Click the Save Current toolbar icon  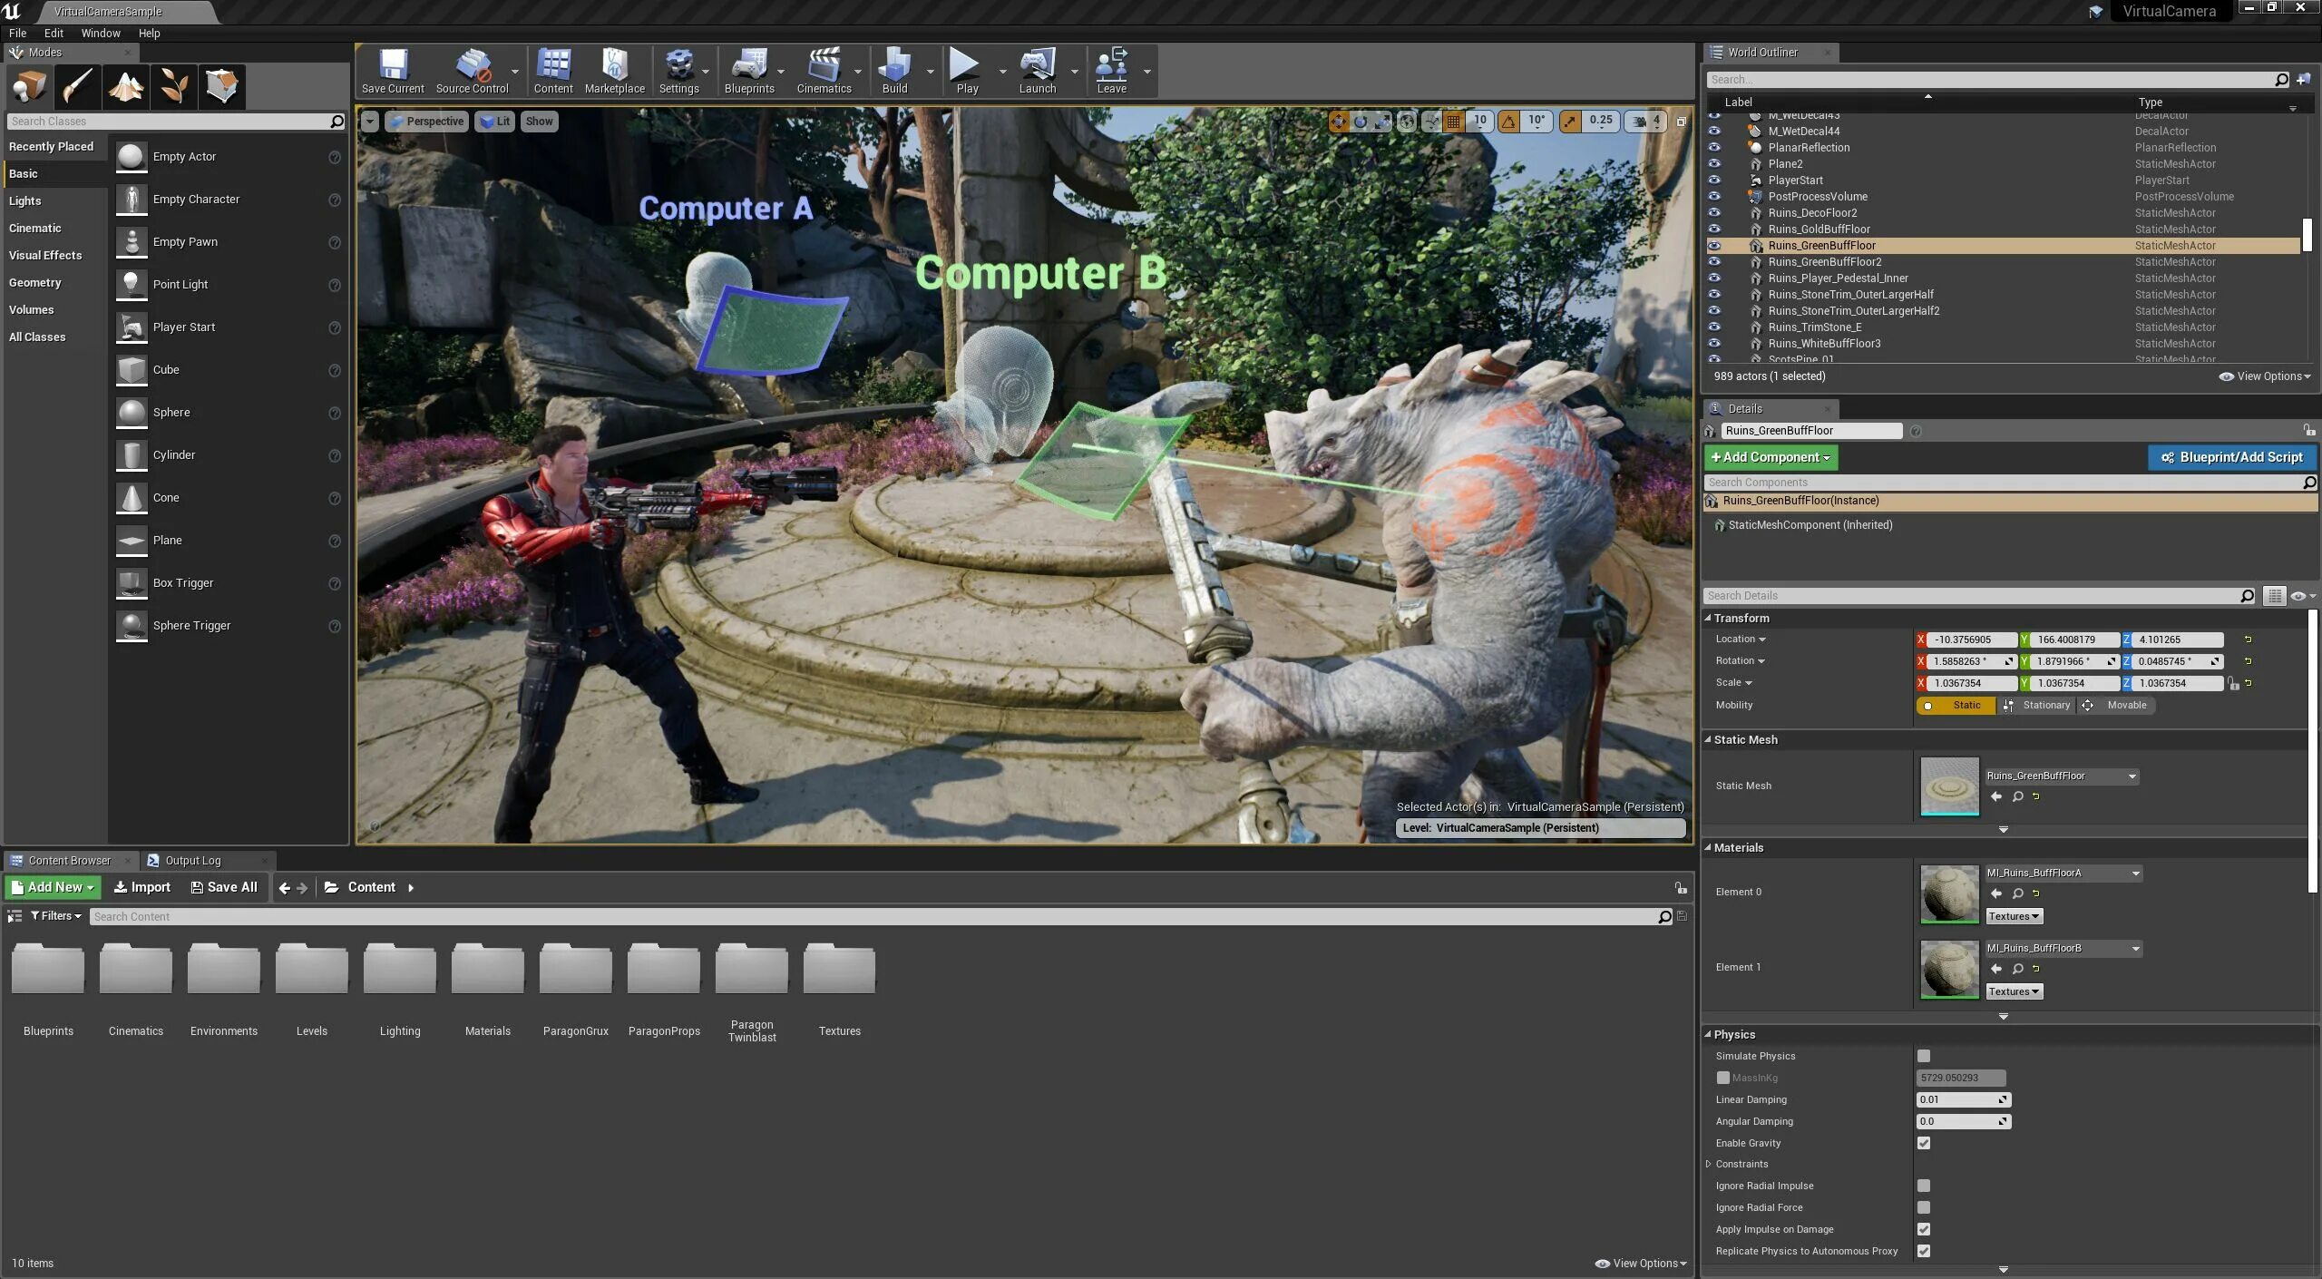click(392, 71)
